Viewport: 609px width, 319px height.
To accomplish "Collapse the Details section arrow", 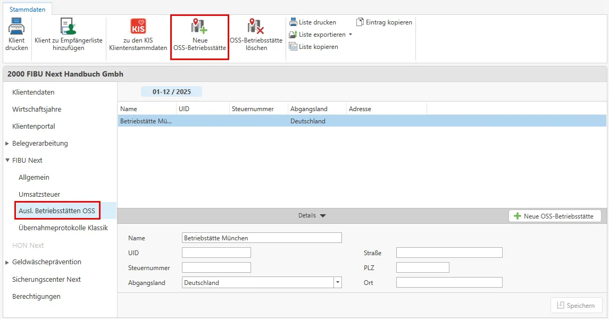I will [x=323, y=216].
